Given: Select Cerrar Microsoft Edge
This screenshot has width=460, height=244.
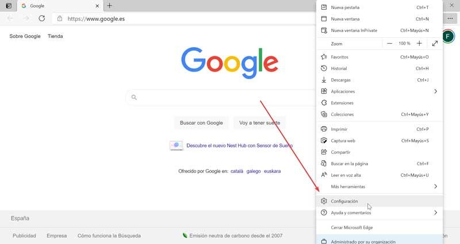Looking at the screenshot, I should pyautogui.click(x=379, y=227).
